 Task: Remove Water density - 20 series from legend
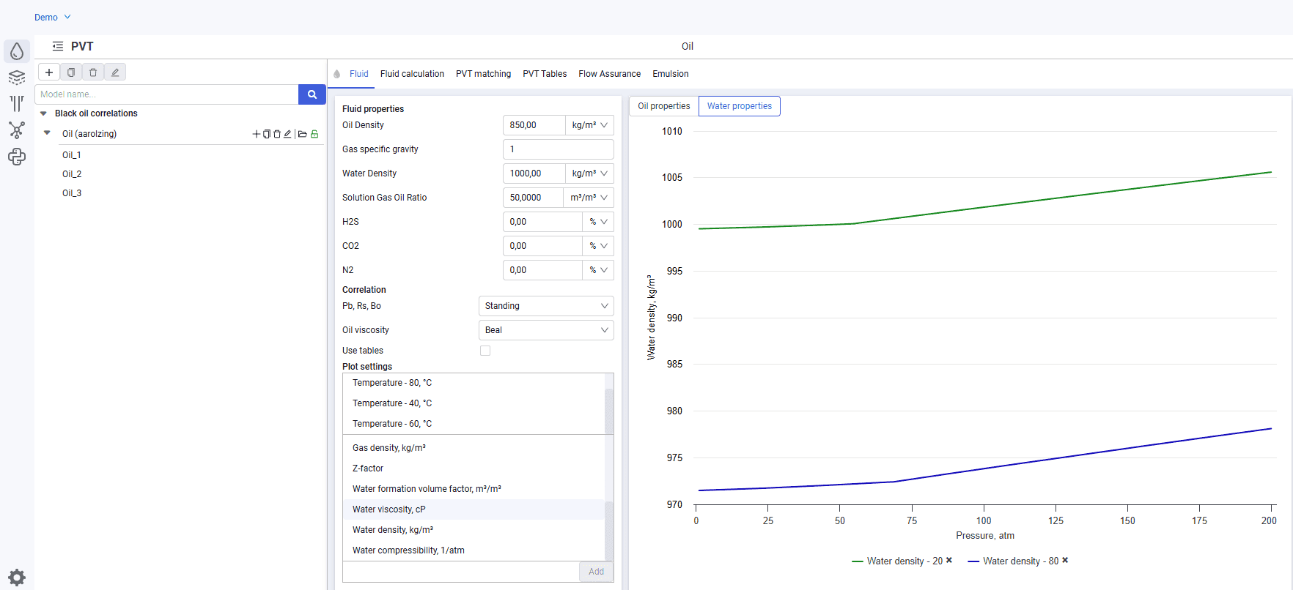click(949, 560)
